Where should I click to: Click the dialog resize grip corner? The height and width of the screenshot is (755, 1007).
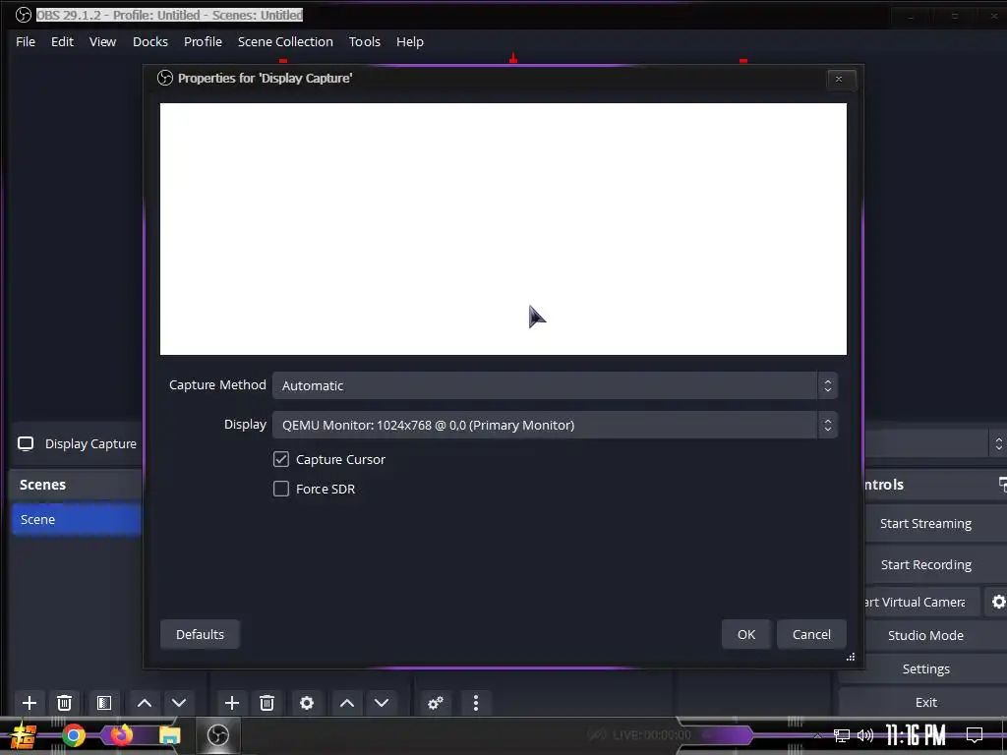851,657
